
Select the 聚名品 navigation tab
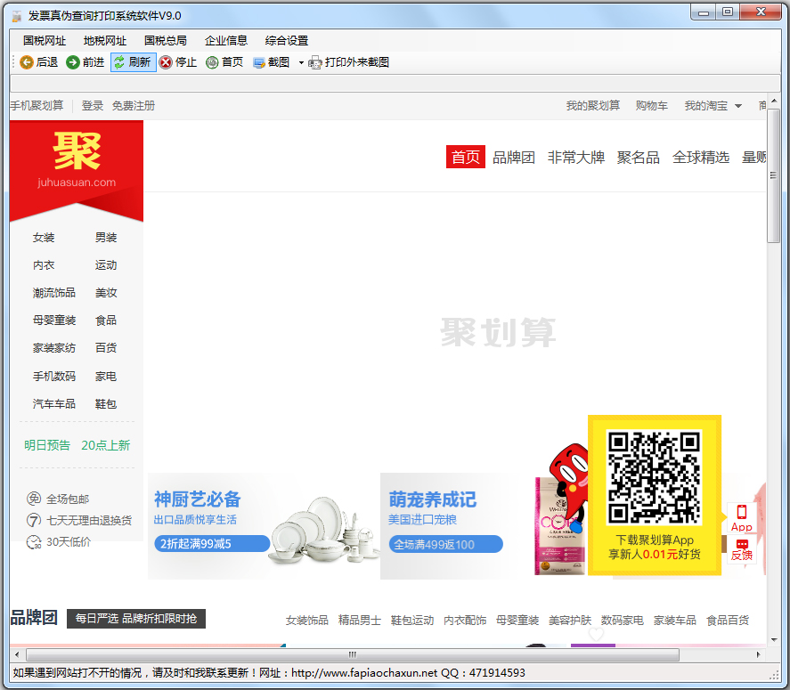pyautogui.click(x=639, y=157)
